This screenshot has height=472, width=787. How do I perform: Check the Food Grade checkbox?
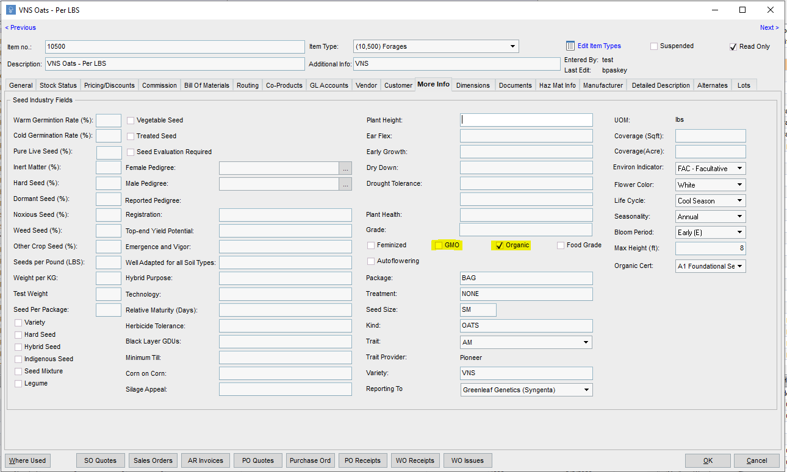tap(561, 245)
